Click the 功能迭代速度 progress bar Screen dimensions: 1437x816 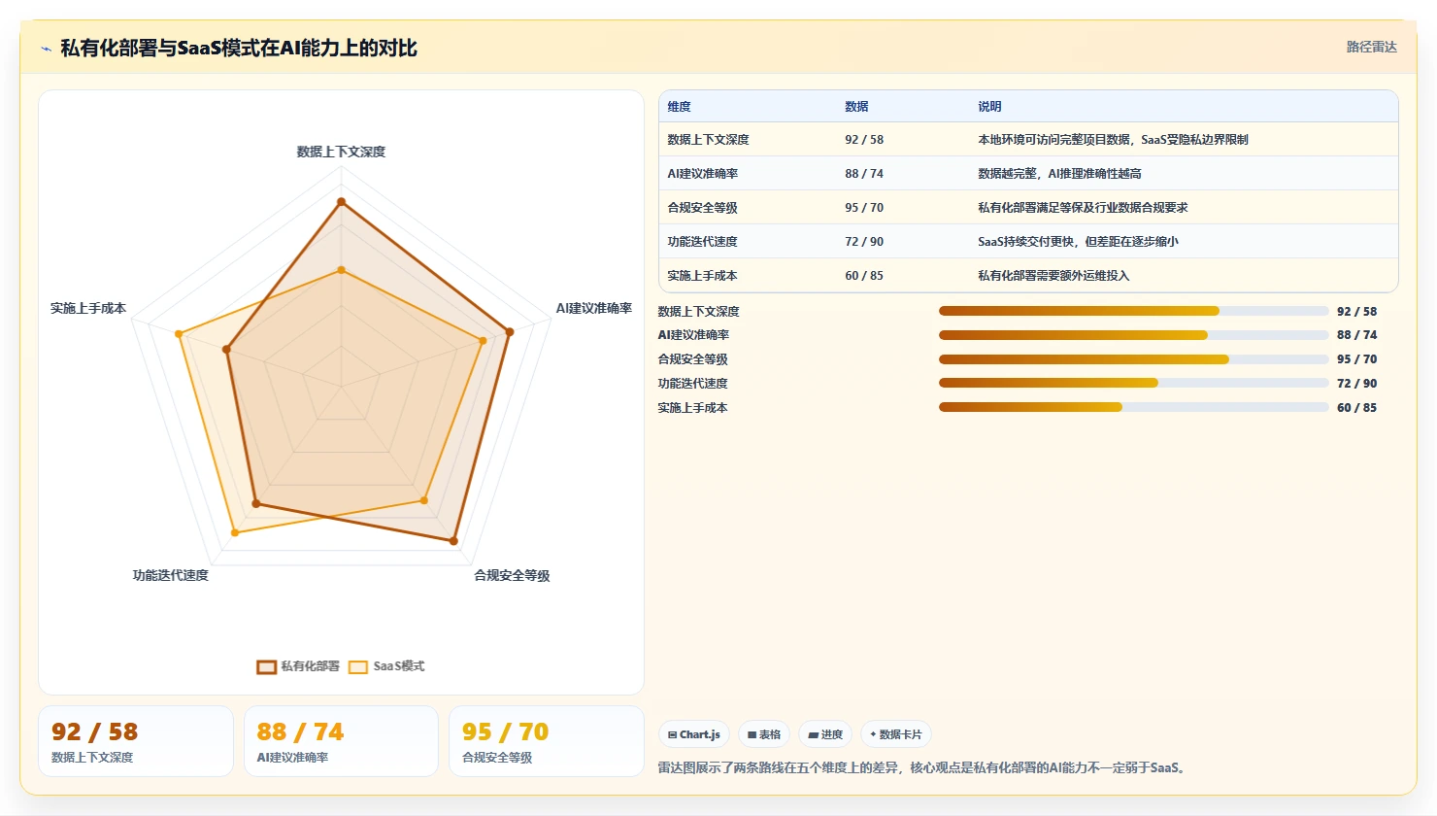coord(1133,383)
